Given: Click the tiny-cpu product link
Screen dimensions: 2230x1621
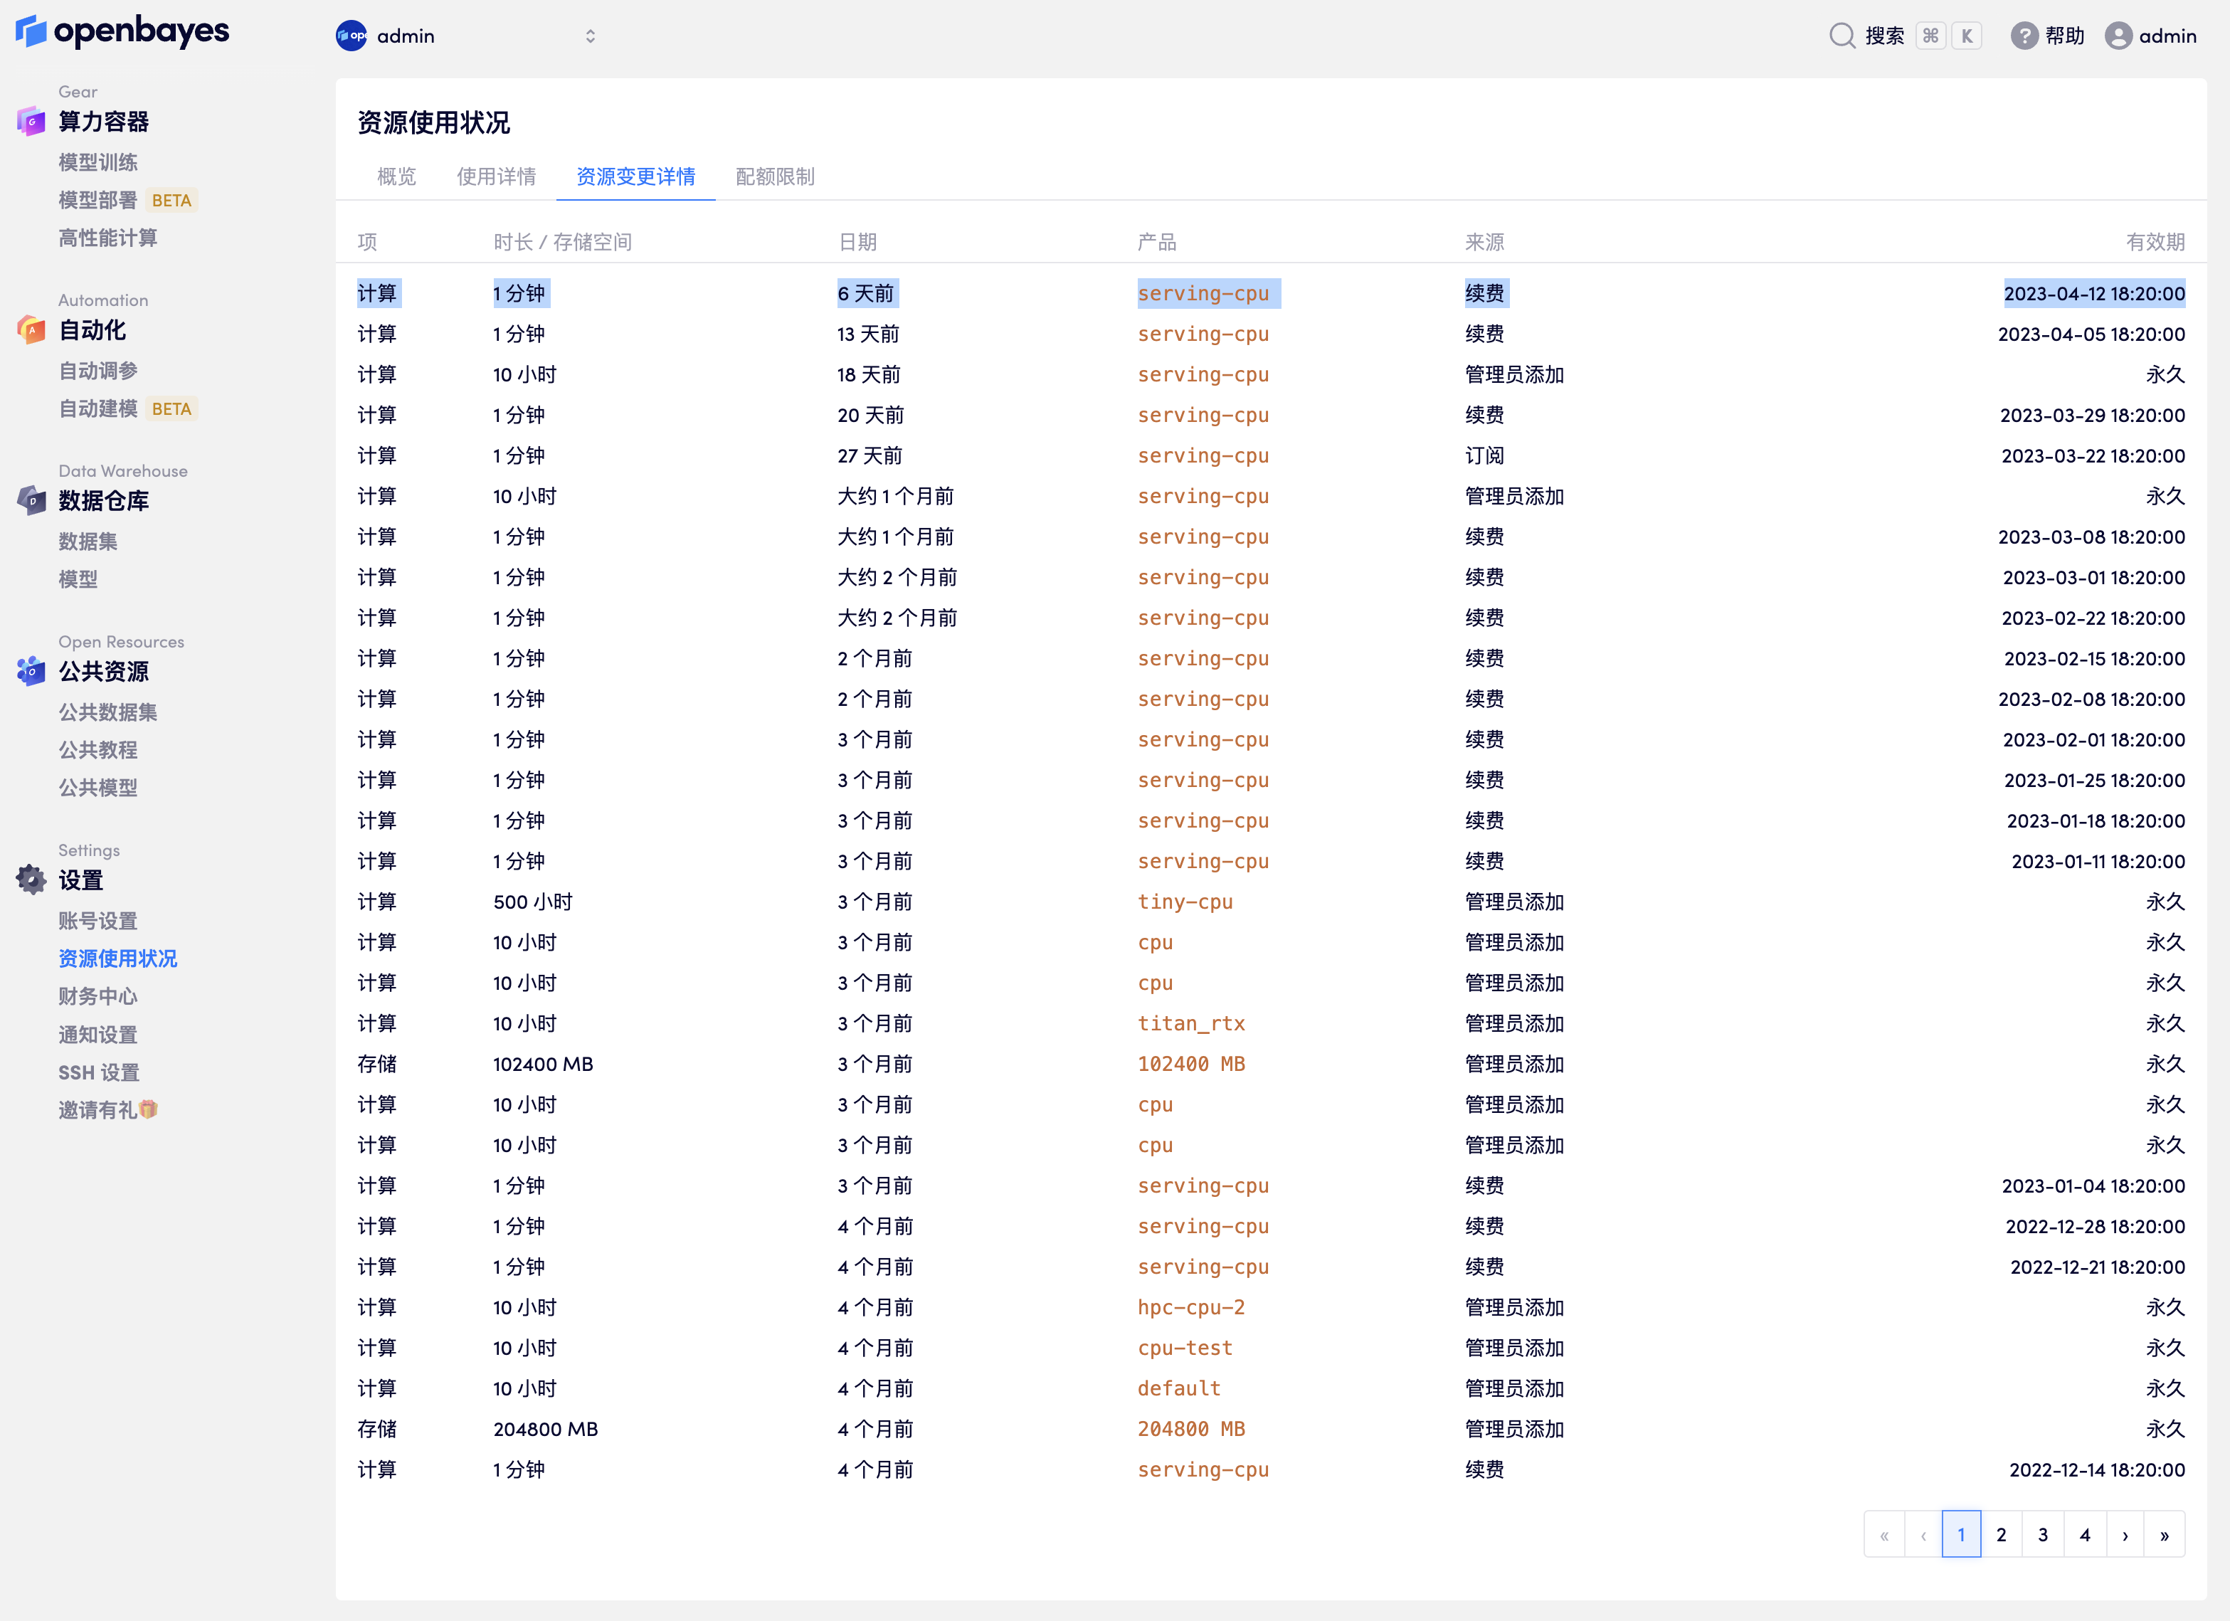Looking at the screenshot, I should coord(1184,902).
